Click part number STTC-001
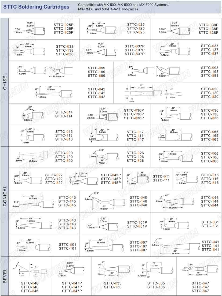This screenshot has height=296, width=222. (67, 245)
